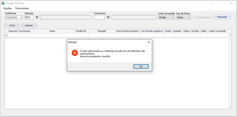
Task: Open the Opções menu
Action: 7,8
